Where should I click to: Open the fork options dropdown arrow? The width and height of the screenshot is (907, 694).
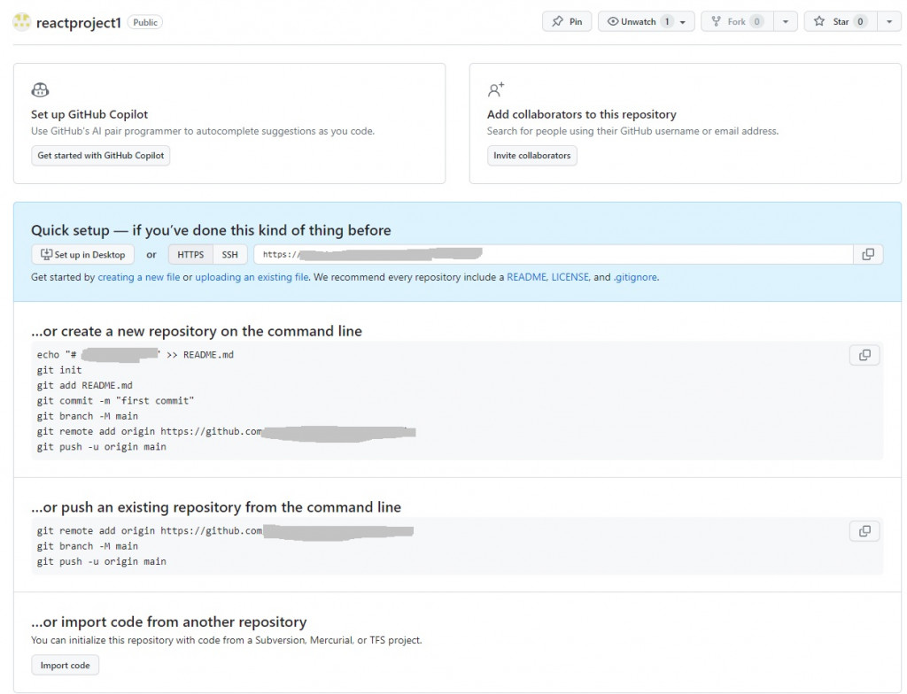[786, 22]
